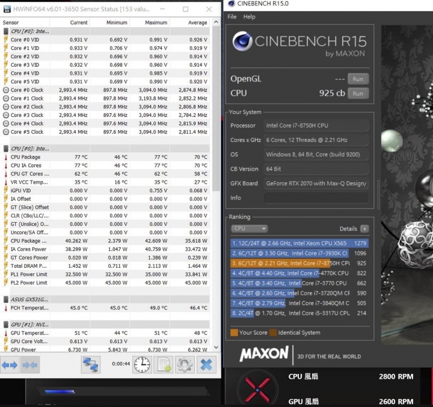Click the second CPU [#0] section chip icon
Screen dimensions: 433x407
[5, 149]
